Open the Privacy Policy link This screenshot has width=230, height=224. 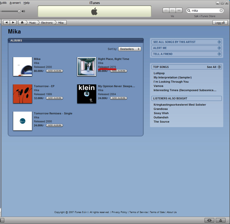pyautogui.click(x=119, y=212)
